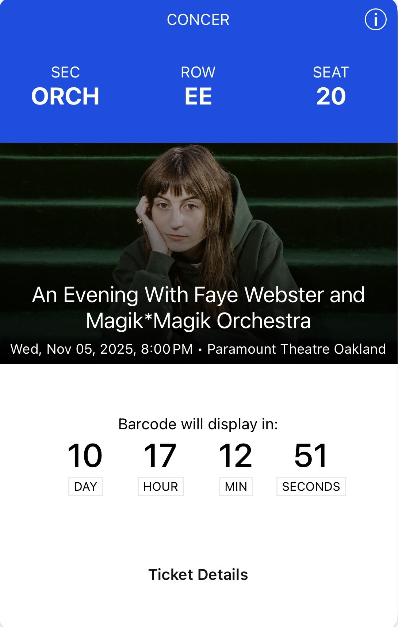Open Ticket Details at the bottom
This screenshot has height=627, width=398.
coord(199,575)
